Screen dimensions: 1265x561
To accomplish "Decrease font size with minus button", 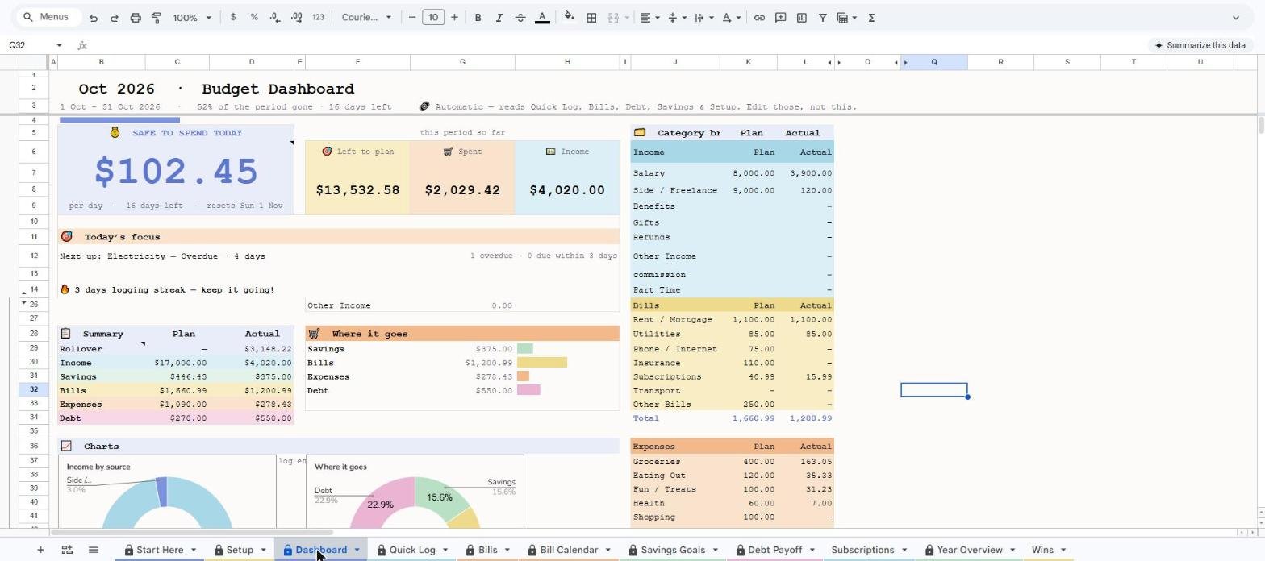I will [x=412, y=18].
